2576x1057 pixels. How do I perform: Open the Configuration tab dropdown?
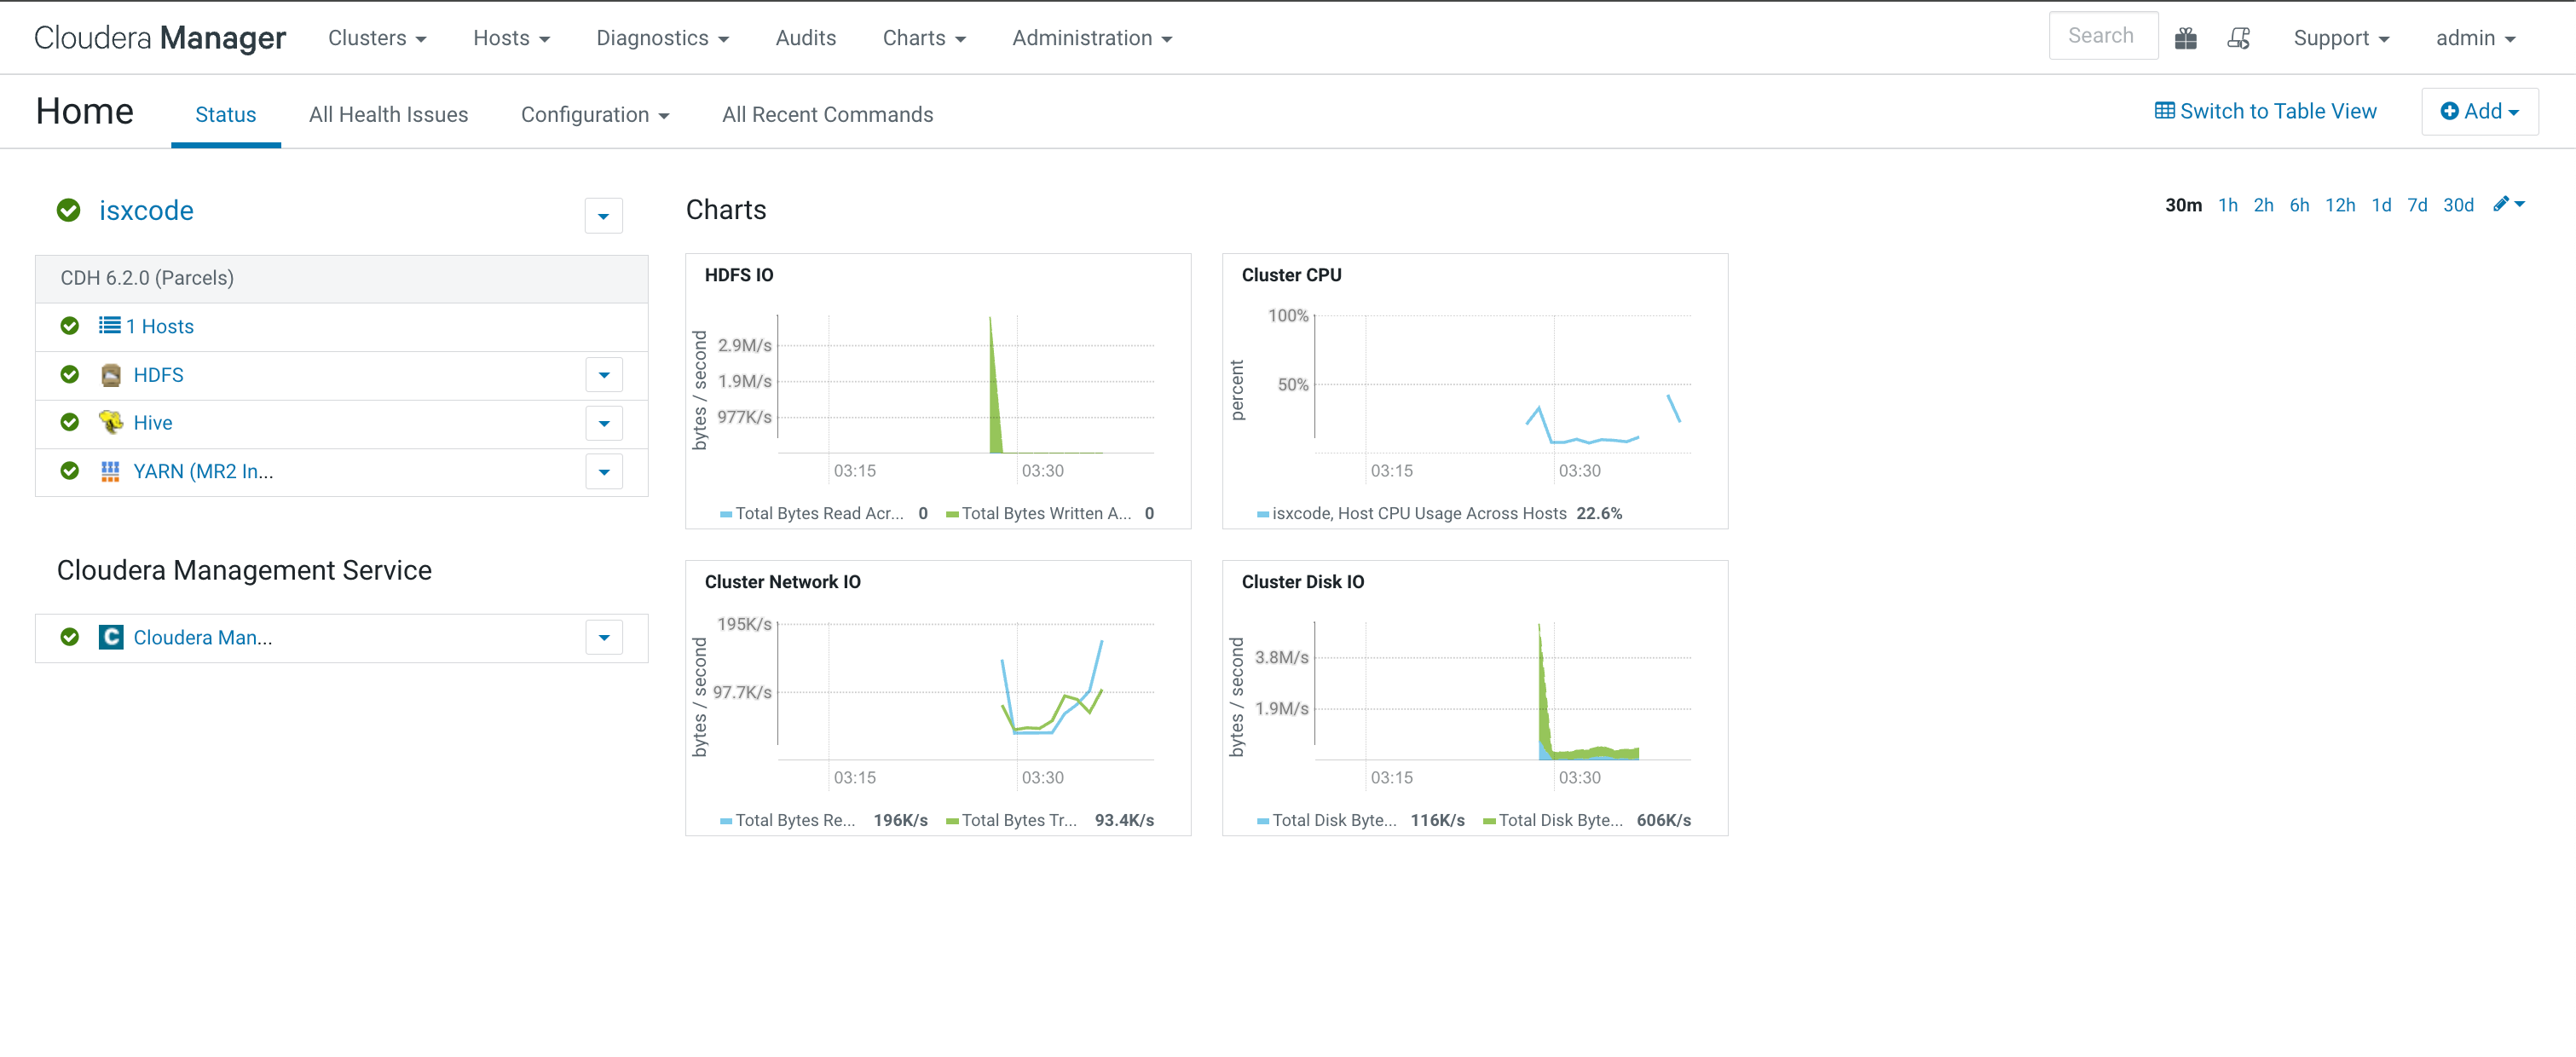point(595,115)
